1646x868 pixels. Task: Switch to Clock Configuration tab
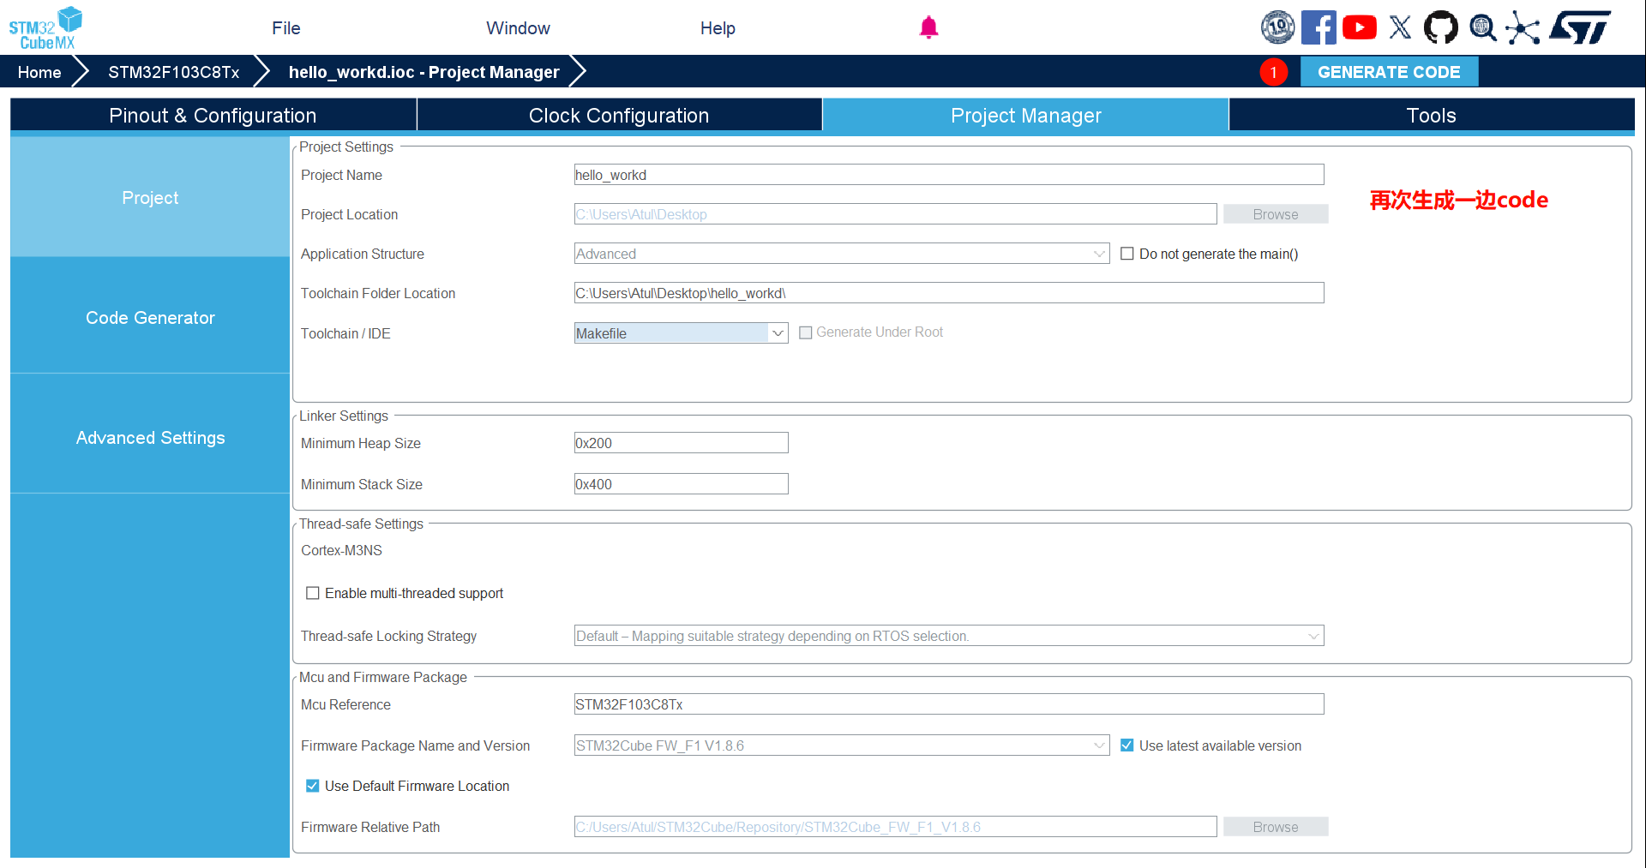click(x=619, y=116)
